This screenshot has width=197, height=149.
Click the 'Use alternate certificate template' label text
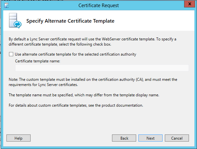pyautogui.click(x=75, y=54)
